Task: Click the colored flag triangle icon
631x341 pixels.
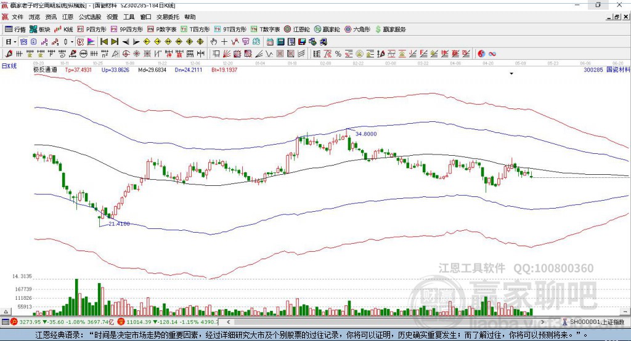Action: click(x=91, y=42)
